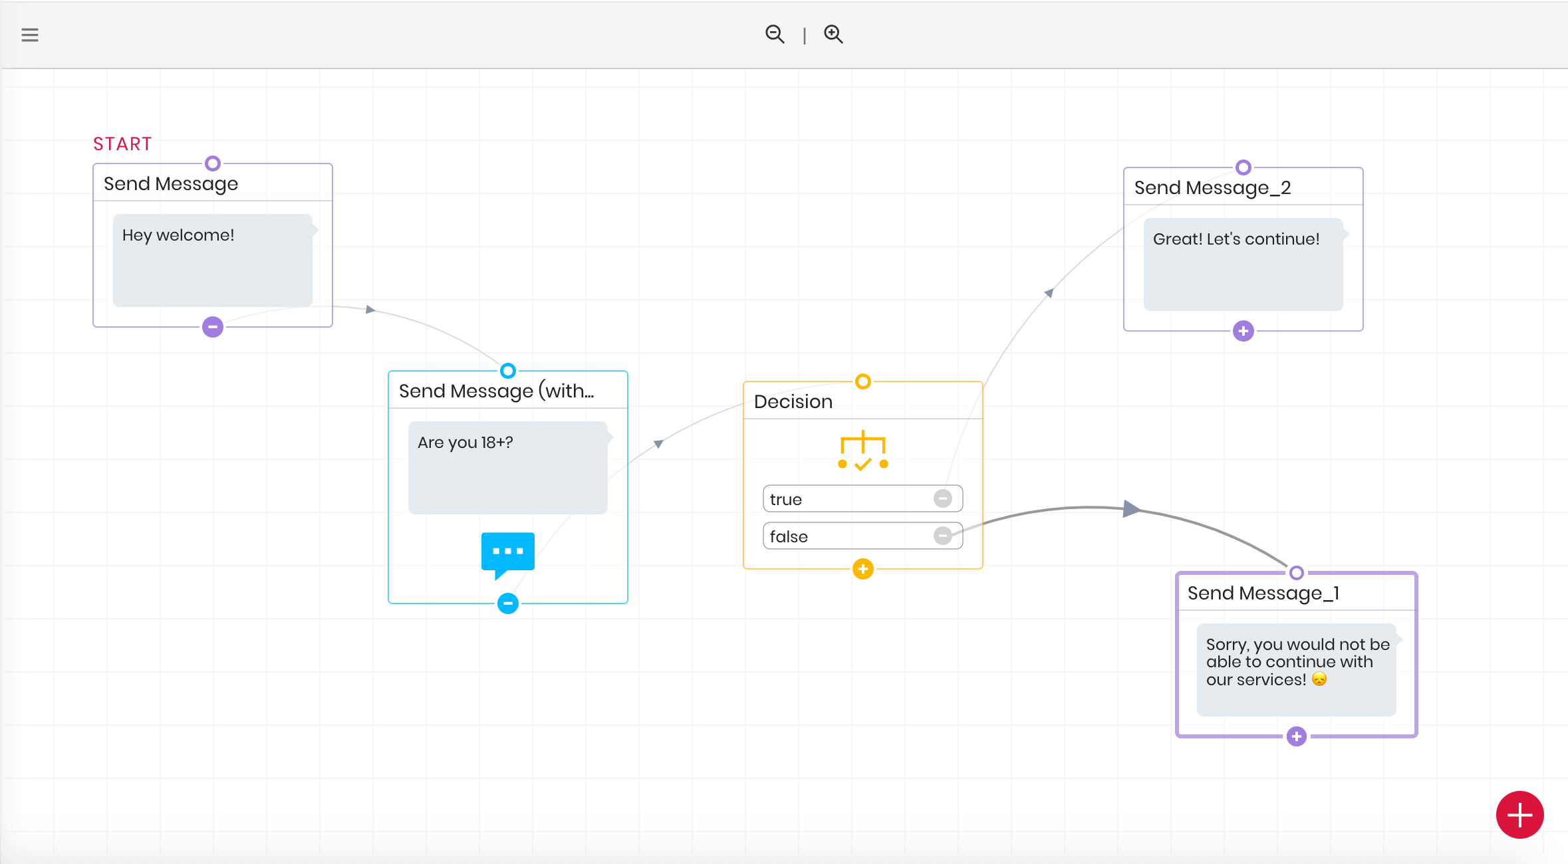Click the Great! Let's continue! message bubble
This screenshot has height=864, width=1568.
tap(1243, 264)
